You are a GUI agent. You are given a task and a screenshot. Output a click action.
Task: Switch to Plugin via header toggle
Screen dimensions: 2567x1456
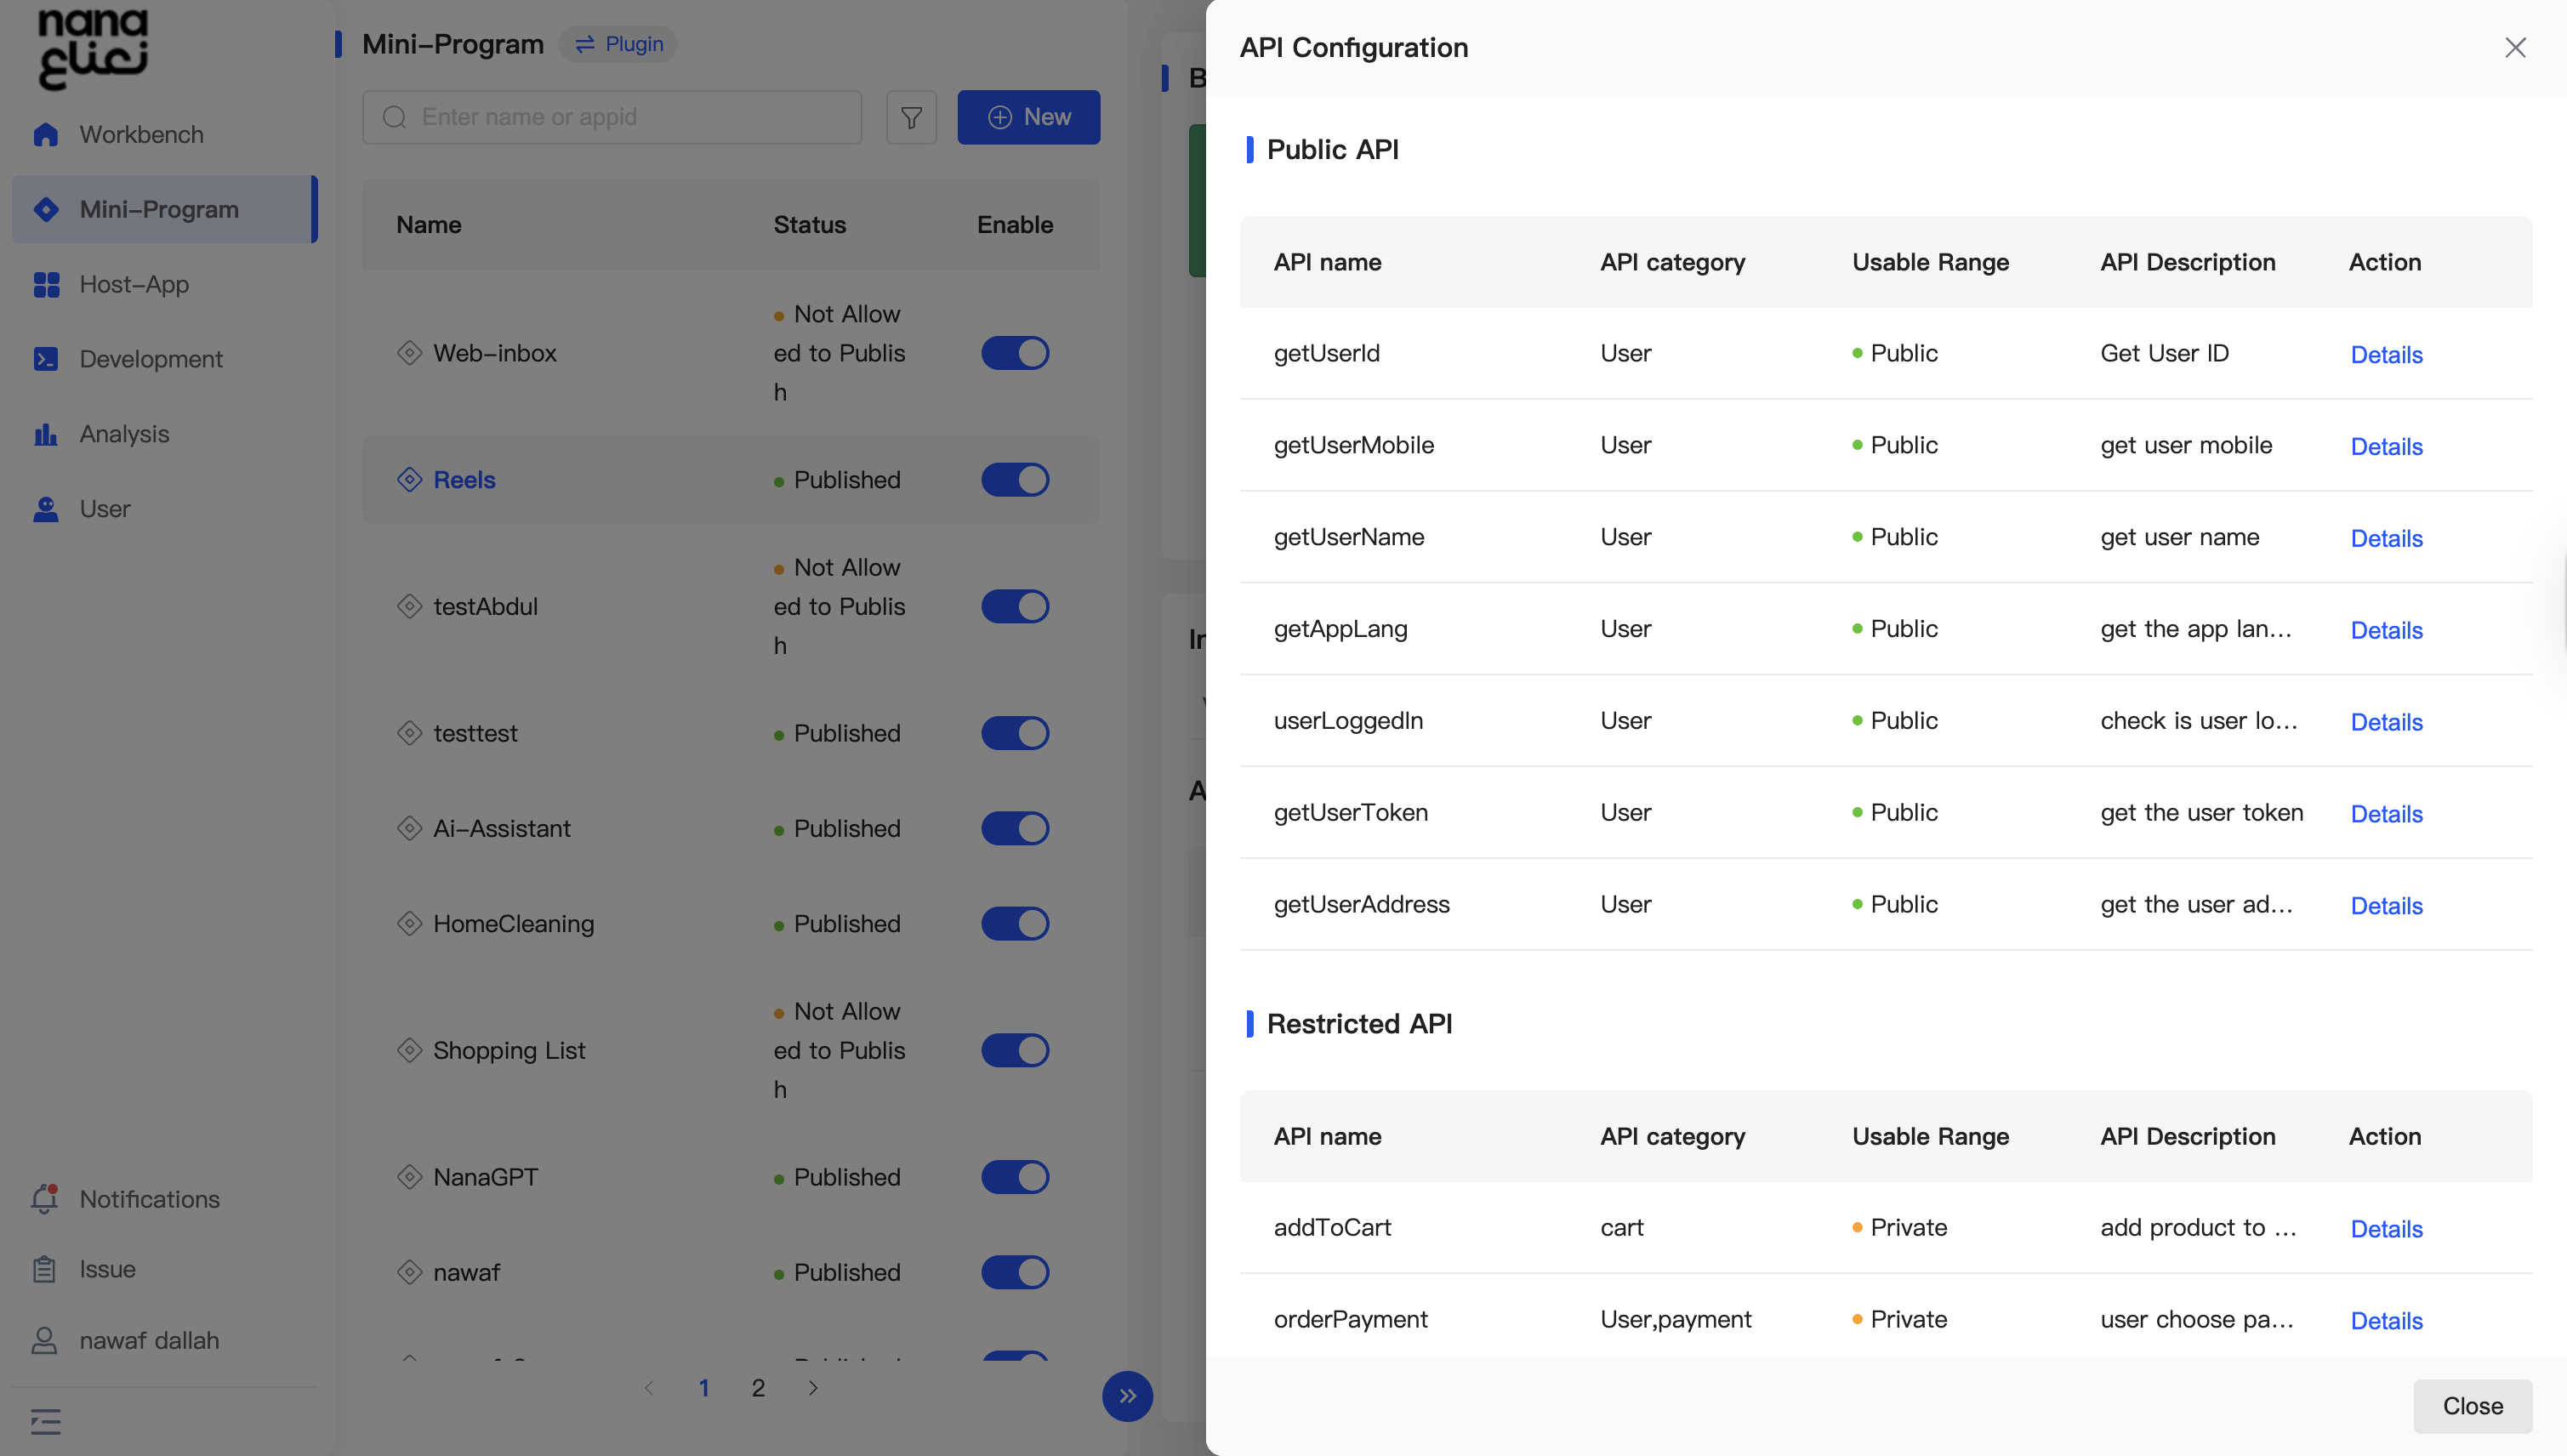(x=618, y=44)
